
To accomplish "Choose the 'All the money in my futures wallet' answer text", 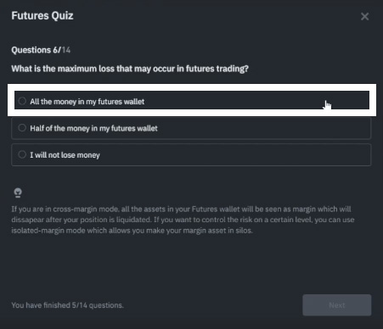I will point(87,102).
